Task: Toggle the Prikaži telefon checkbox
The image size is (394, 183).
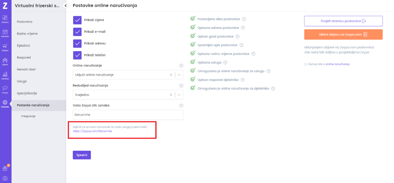Action: point(77,55)
